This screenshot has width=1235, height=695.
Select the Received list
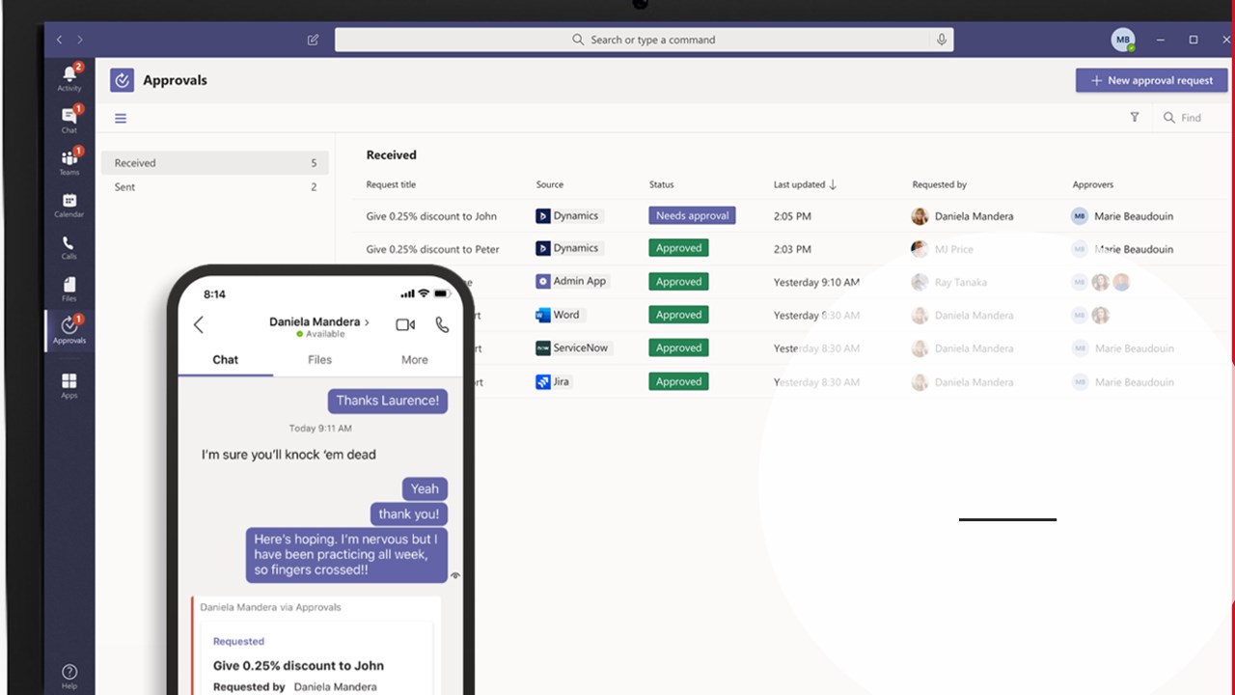[x=215, y=163]
